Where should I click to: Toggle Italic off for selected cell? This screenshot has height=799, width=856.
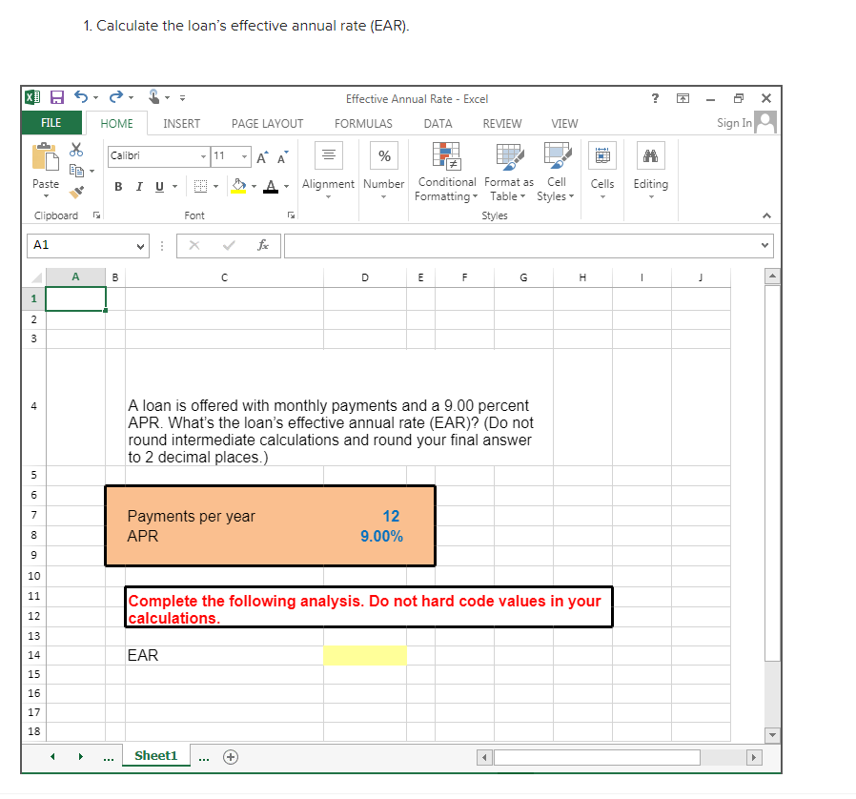[x=138, y=186]
